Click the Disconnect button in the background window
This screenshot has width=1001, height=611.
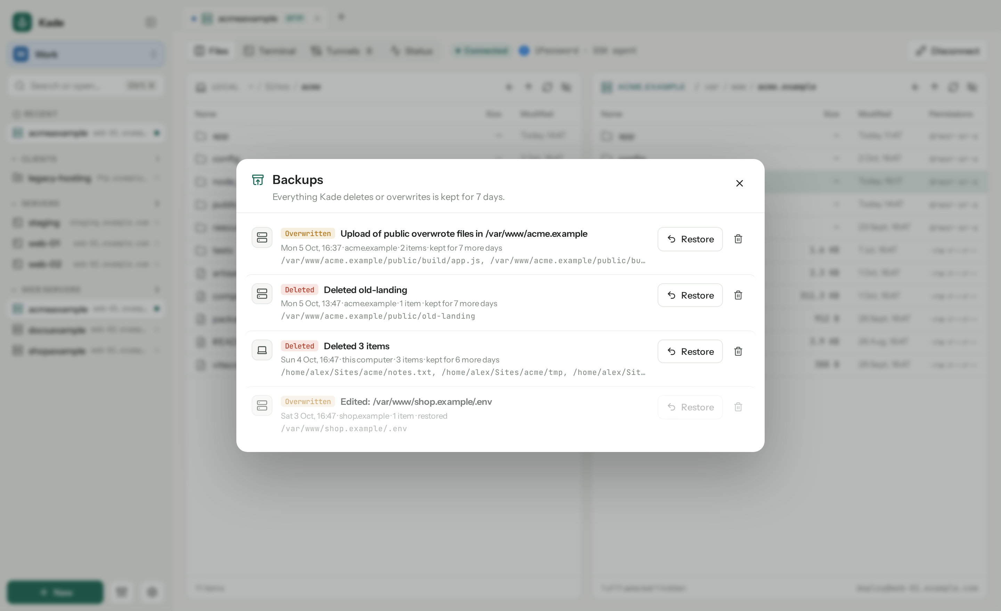pyautogui.click(x=947, y=51)
